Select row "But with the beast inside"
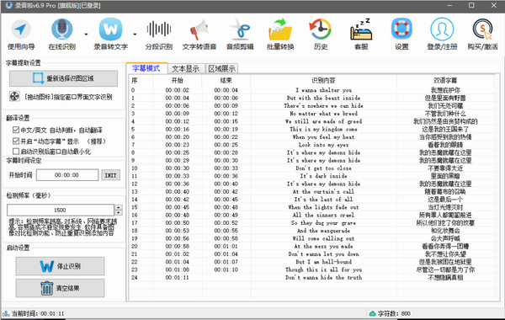 (x=311, y=98)
